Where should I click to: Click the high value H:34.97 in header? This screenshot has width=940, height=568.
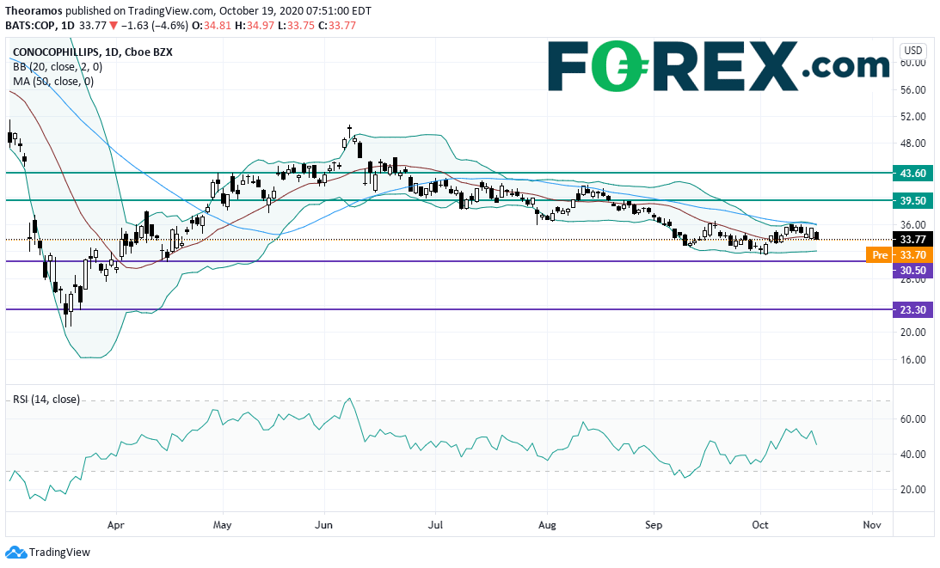coord(254,25)
